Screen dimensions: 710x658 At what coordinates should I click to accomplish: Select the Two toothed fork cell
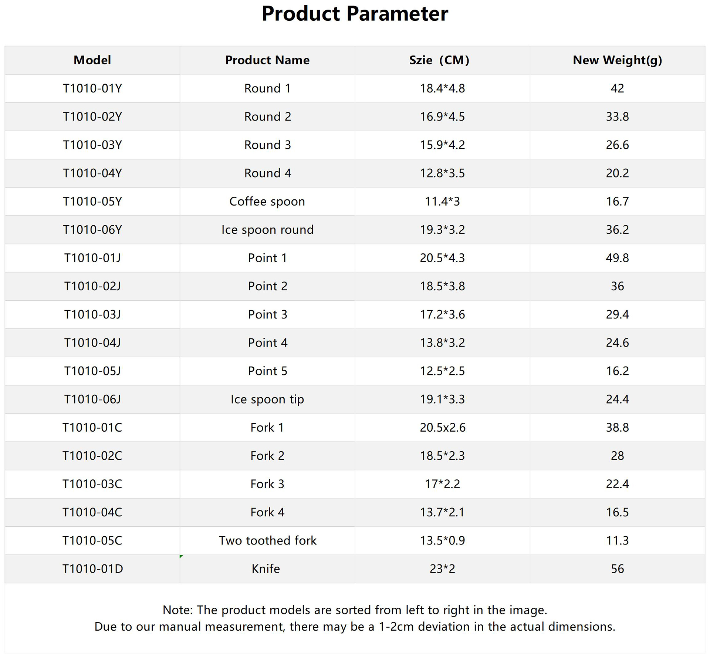[x=267, y=540]
